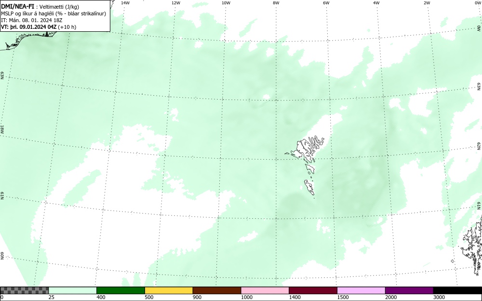Screen dimensions: 482x301
Task: Click the 6W longitude label
Action: pos(326,3)
